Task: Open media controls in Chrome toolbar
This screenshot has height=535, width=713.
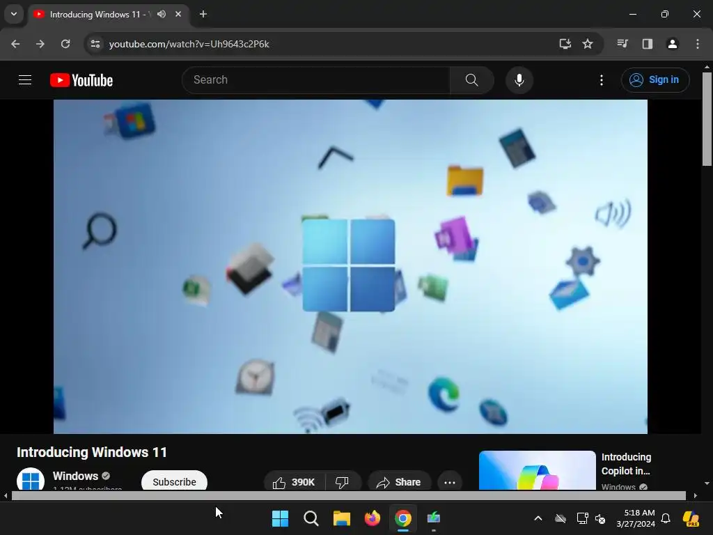Action: pos(622,44)
